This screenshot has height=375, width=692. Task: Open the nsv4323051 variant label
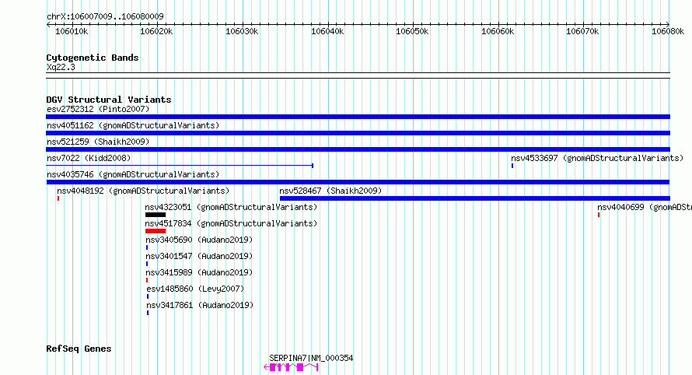(231, 207)
